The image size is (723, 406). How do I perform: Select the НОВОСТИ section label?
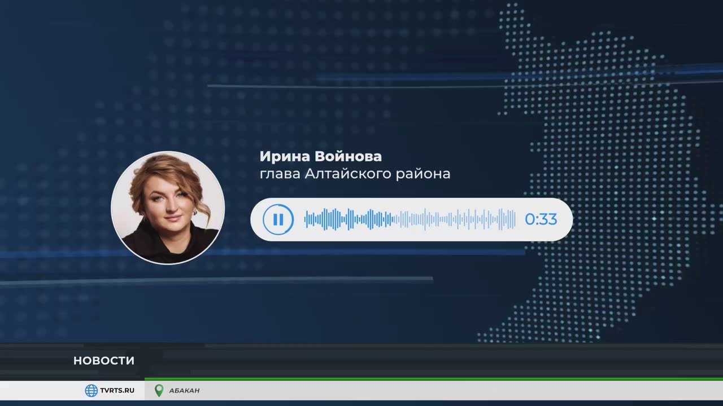point(104,361)
